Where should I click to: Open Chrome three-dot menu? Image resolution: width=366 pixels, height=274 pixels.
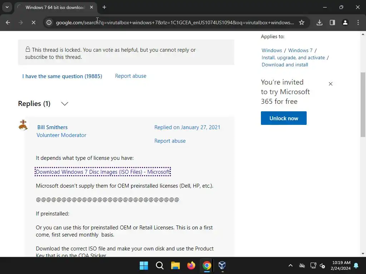tap(358, 22)
